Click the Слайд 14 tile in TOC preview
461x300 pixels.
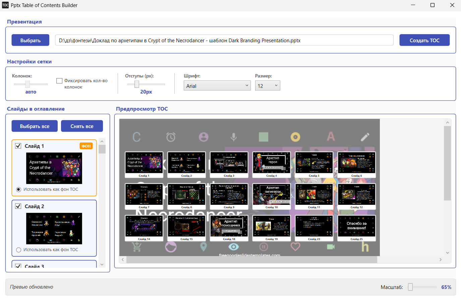pyautogui.click(x=144, y=228)
